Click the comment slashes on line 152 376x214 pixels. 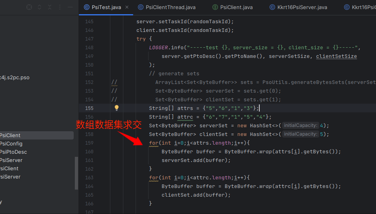[114, 82]
